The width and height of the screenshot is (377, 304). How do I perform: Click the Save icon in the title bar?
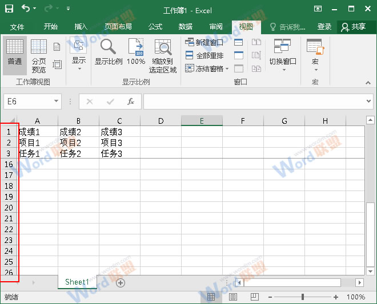[x=9, y=9]
